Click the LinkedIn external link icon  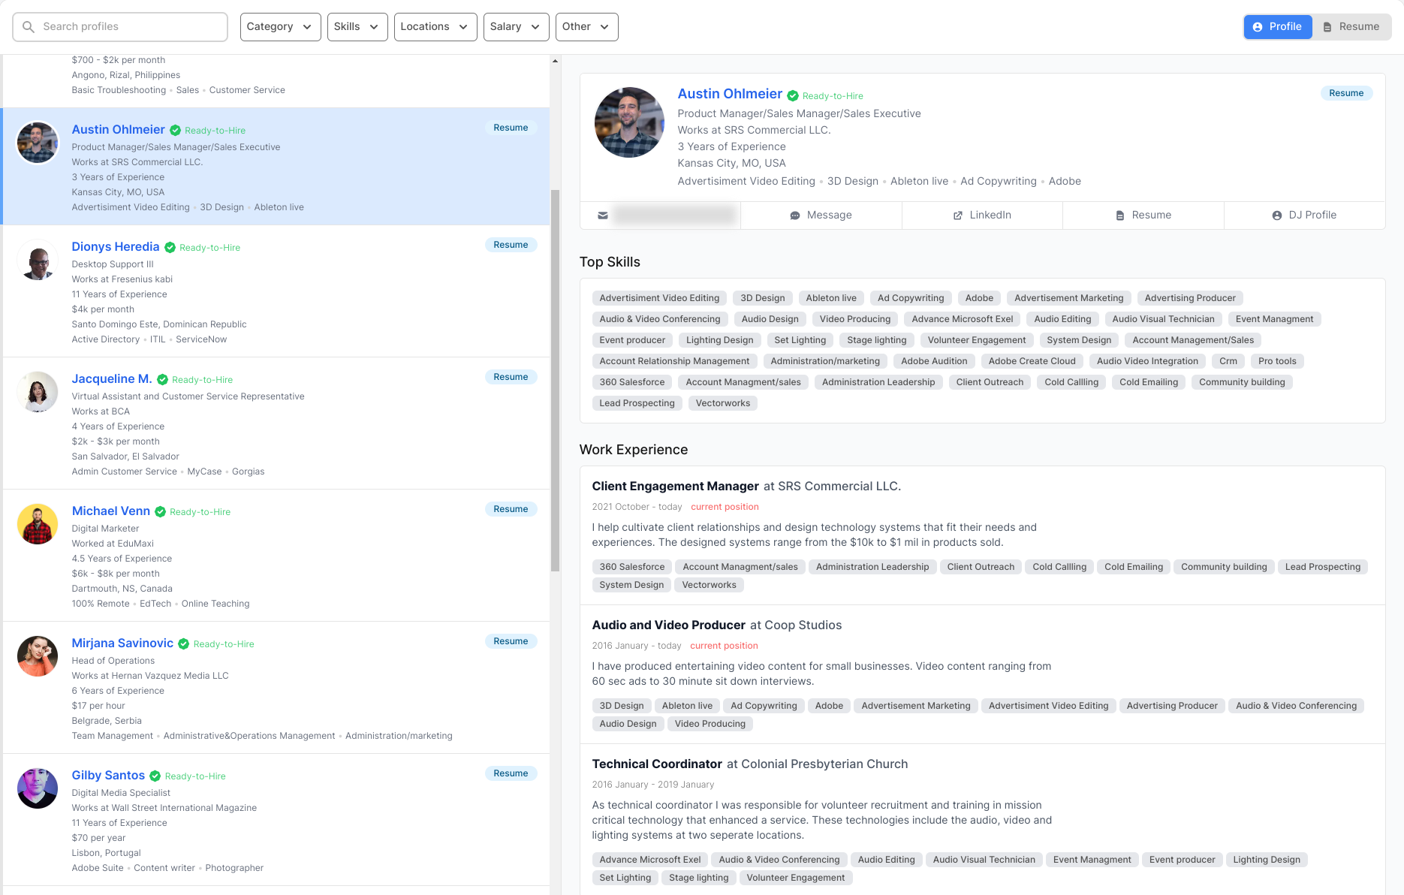click(958, 215)
